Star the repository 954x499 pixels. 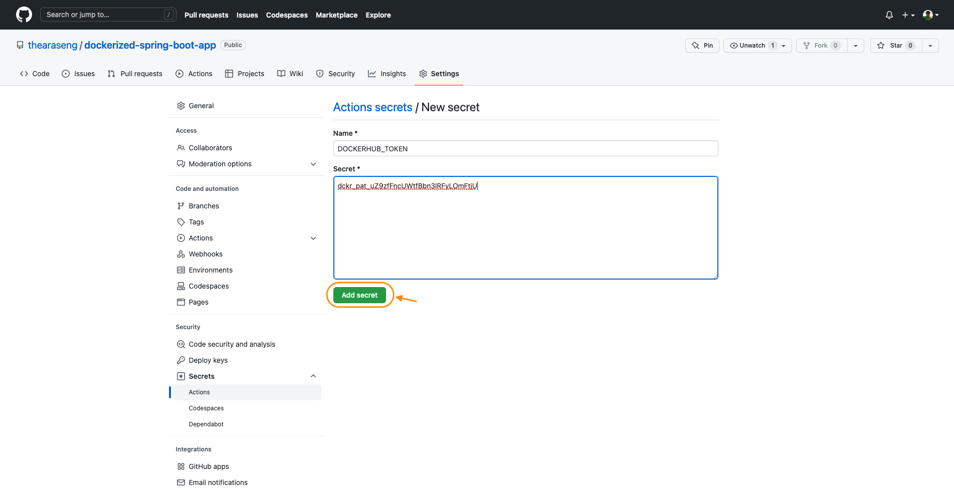coord(896,46)
